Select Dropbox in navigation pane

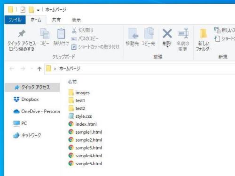point(26,99)
